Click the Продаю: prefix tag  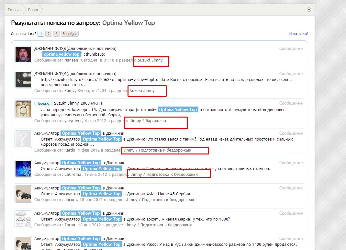[43, 103]
